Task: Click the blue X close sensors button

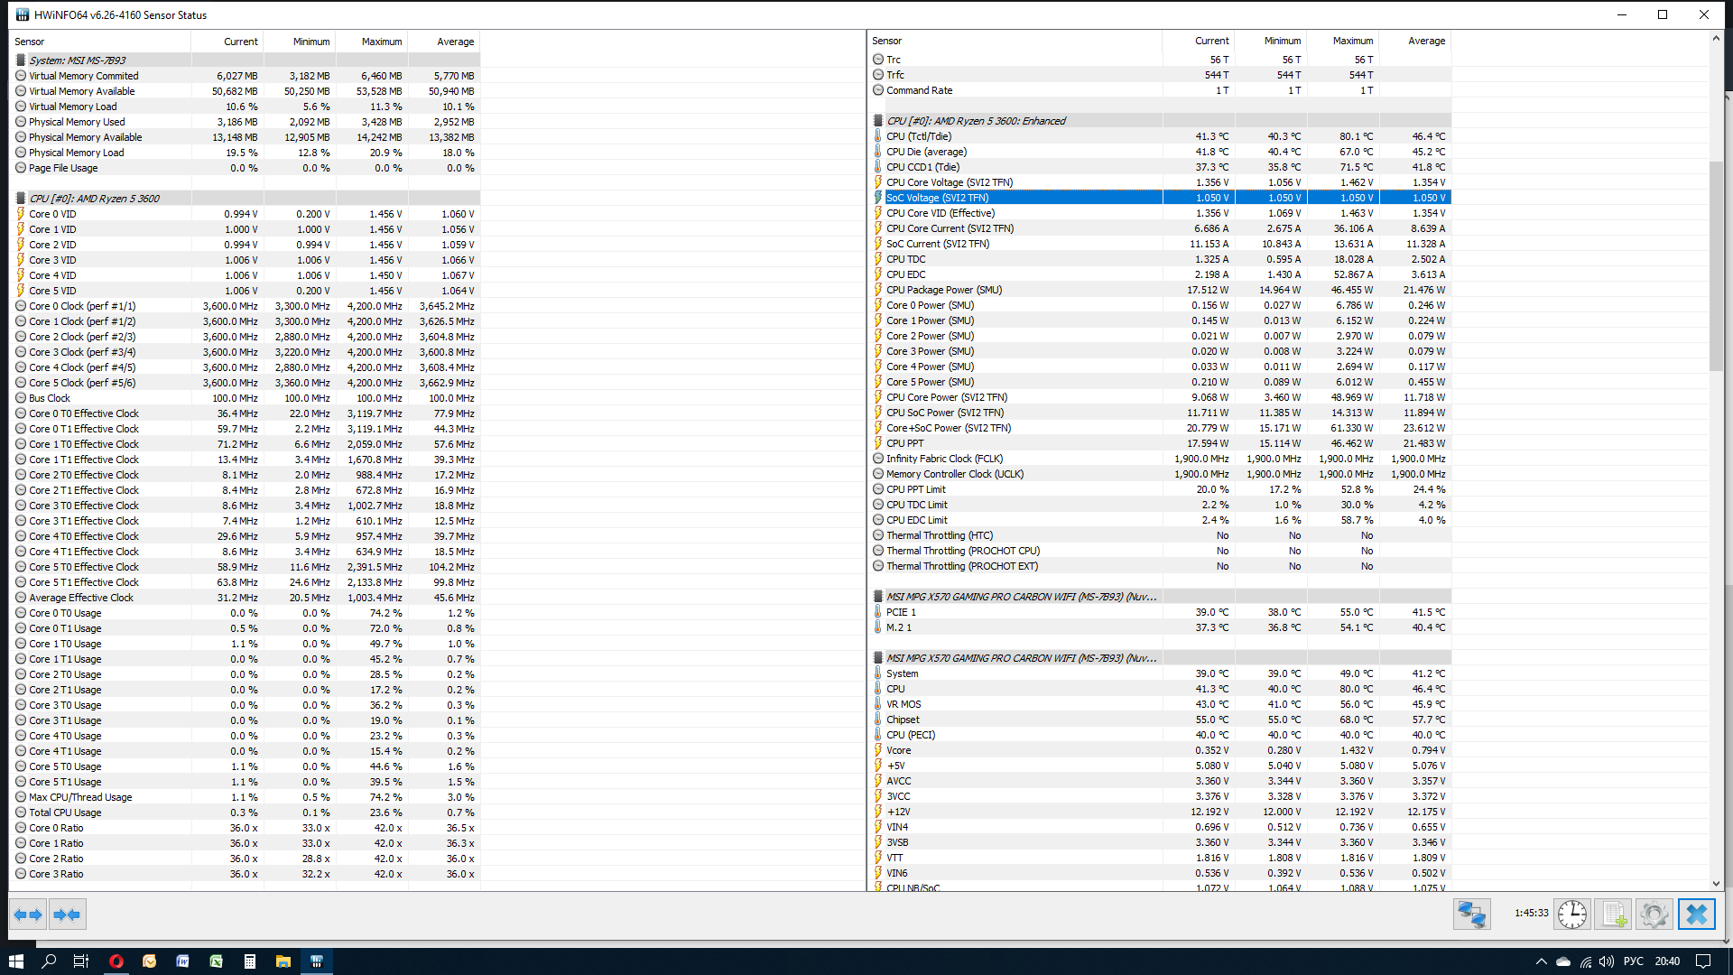Action: (1696, 915)
